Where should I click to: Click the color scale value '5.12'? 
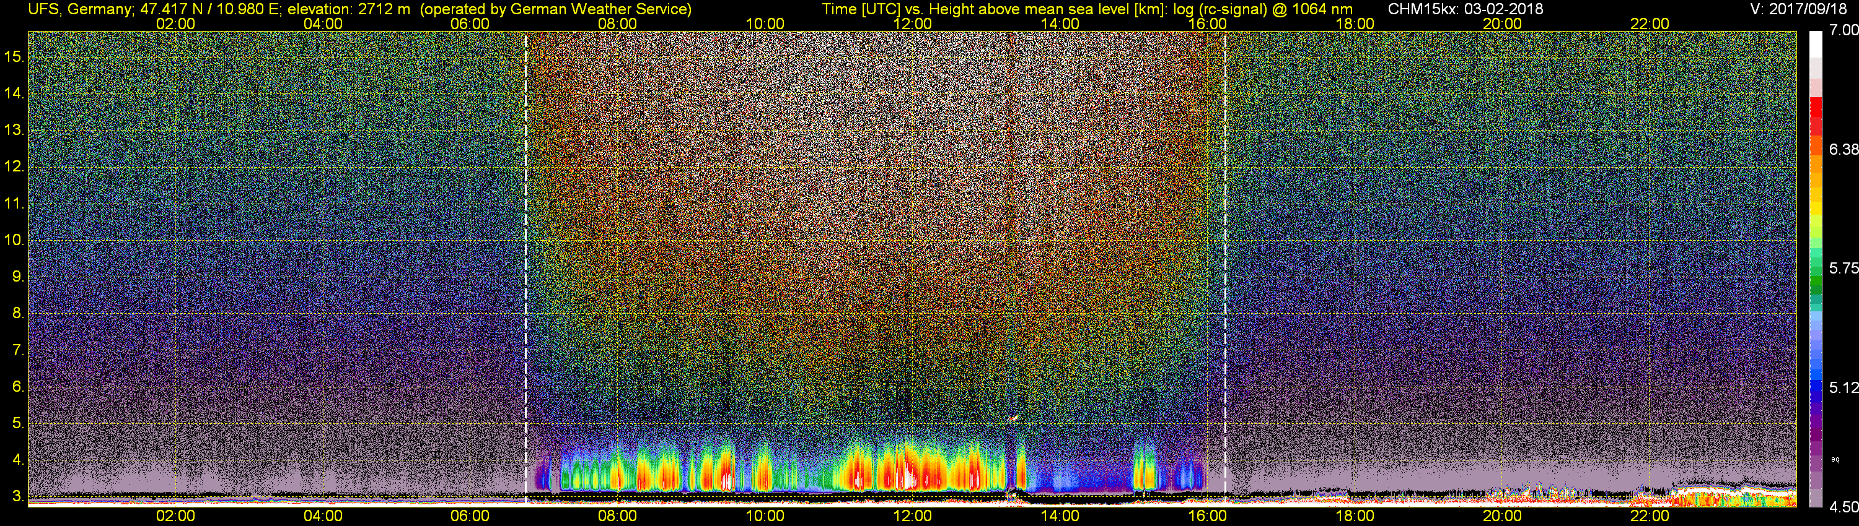pyautogui.click(x=1844, y=387)
